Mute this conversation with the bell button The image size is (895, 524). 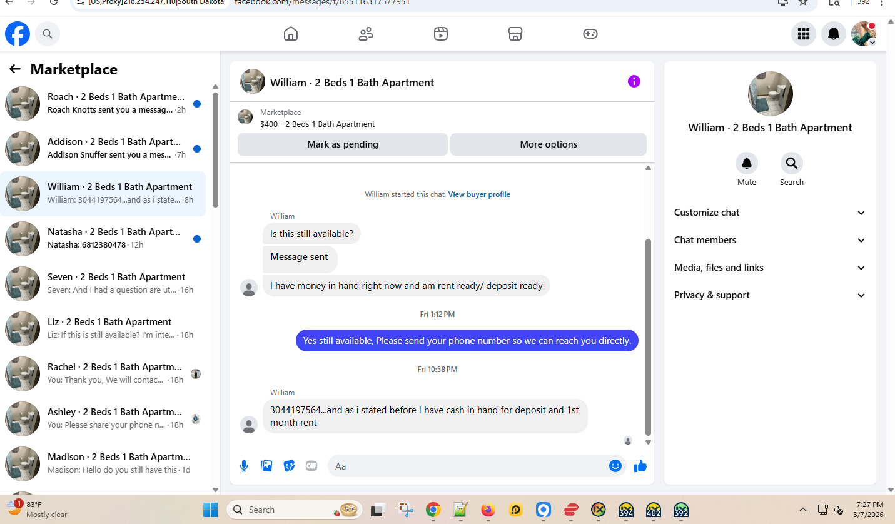[747, 163]
